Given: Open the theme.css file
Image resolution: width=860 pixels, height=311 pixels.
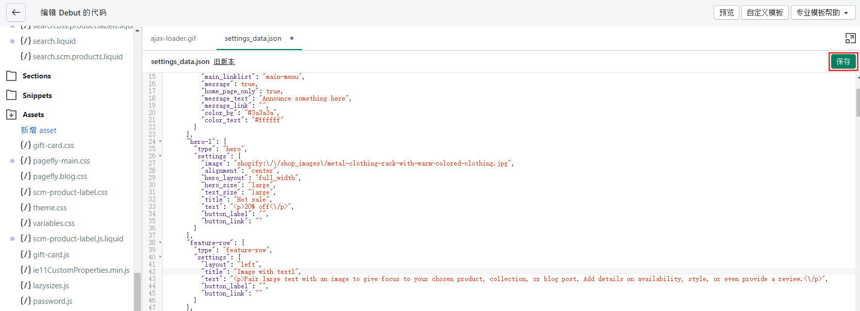Looking at the screenshot, I should [49, 208].
